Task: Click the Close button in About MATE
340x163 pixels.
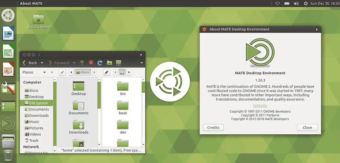Action: tap(307, 128)
